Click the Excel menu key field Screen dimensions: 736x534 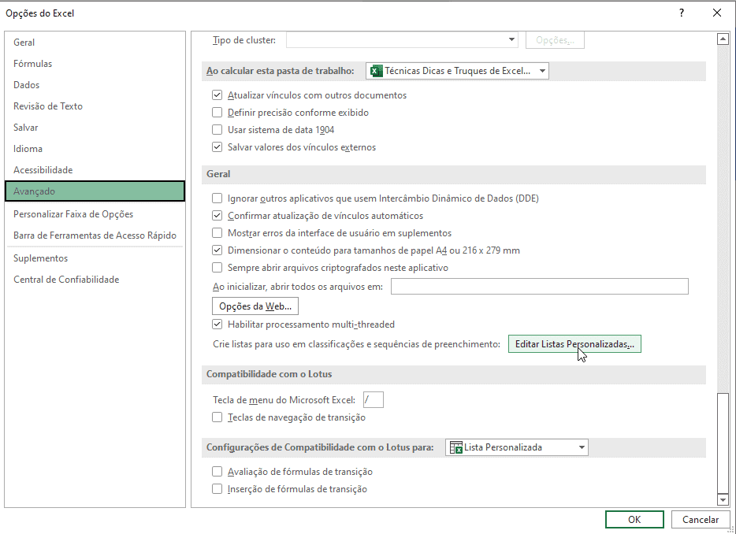point(374,400)
